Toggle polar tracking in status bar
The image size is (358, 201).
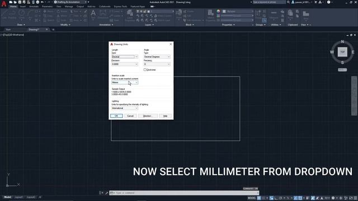tap(281, 198)
